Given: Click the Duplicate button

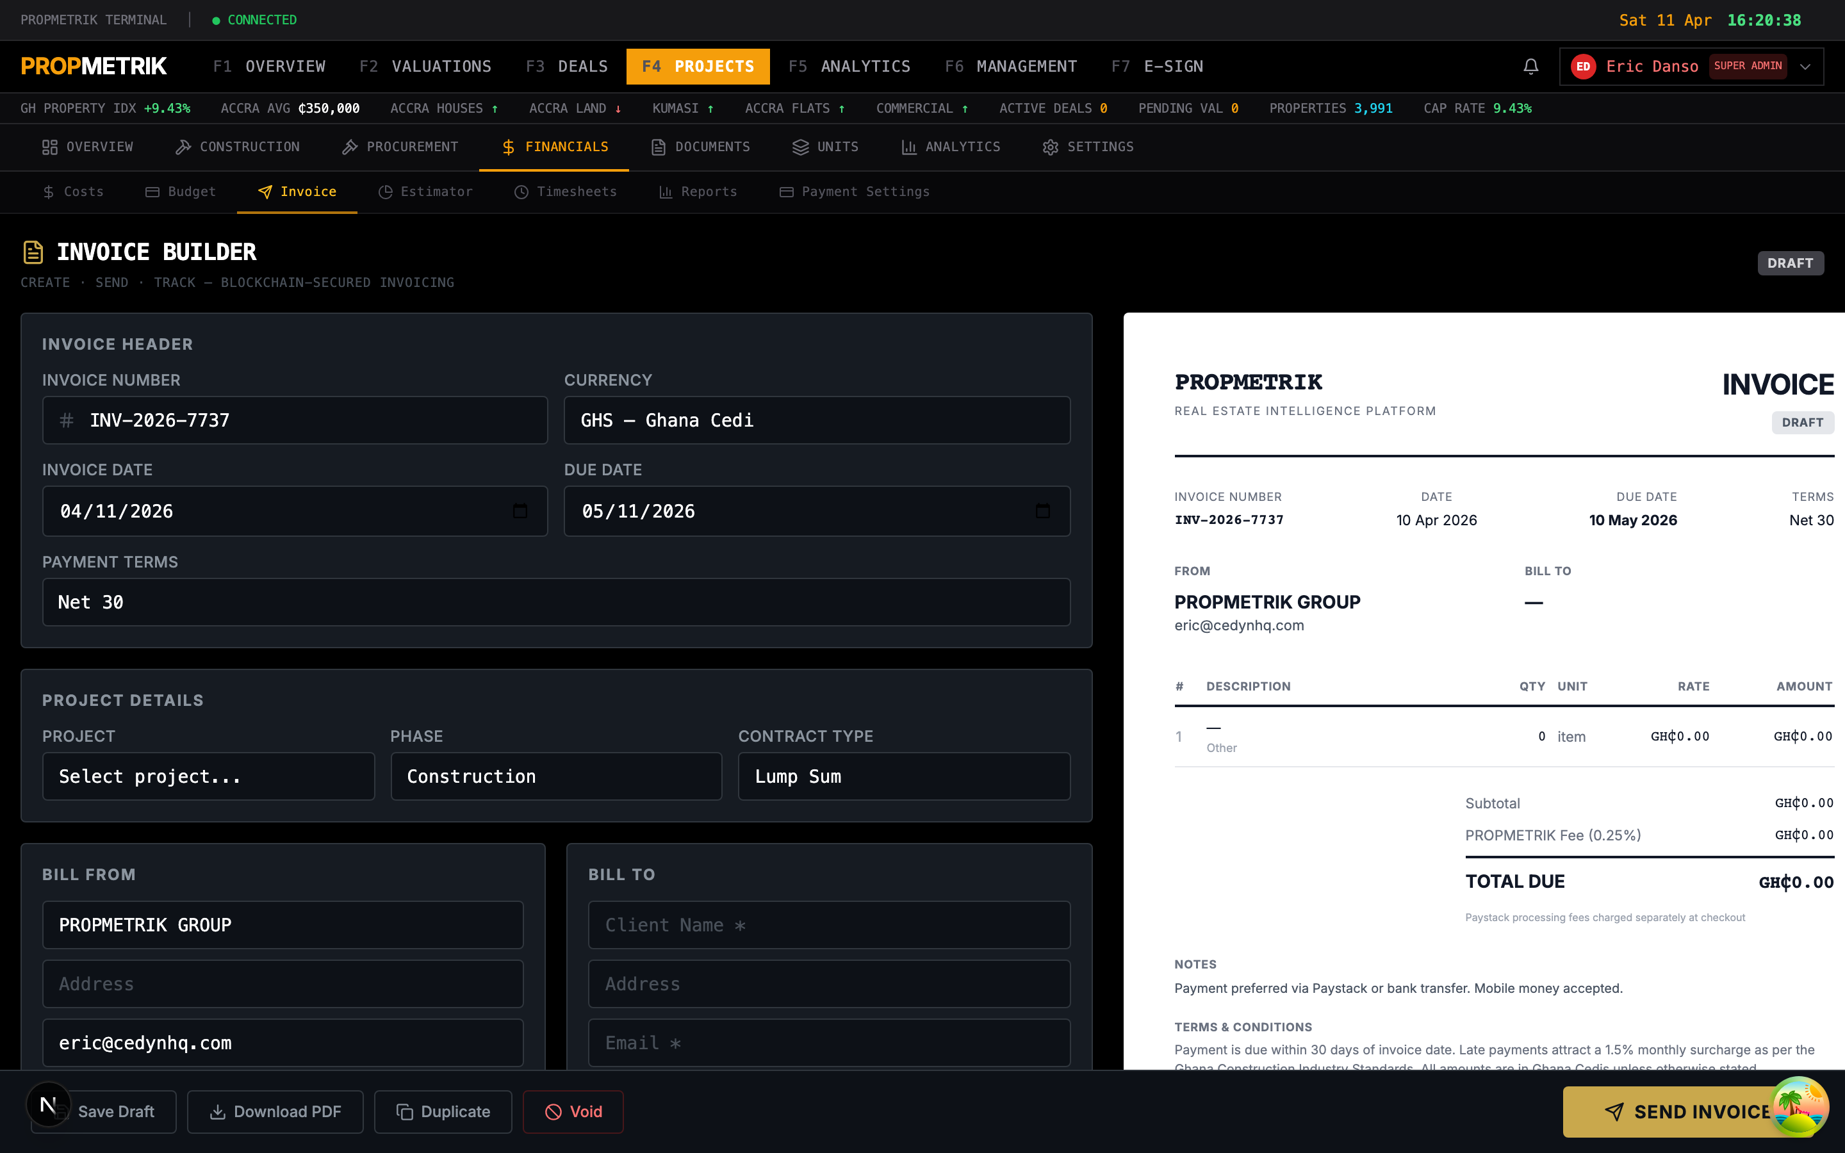Looking at the screenshot, I should tap(443, 1112).
